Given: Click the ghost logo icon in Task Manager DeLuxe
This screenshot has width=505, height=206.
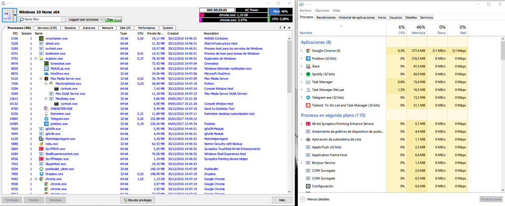Looking at the screenshot, I should [x=7, y=15].
